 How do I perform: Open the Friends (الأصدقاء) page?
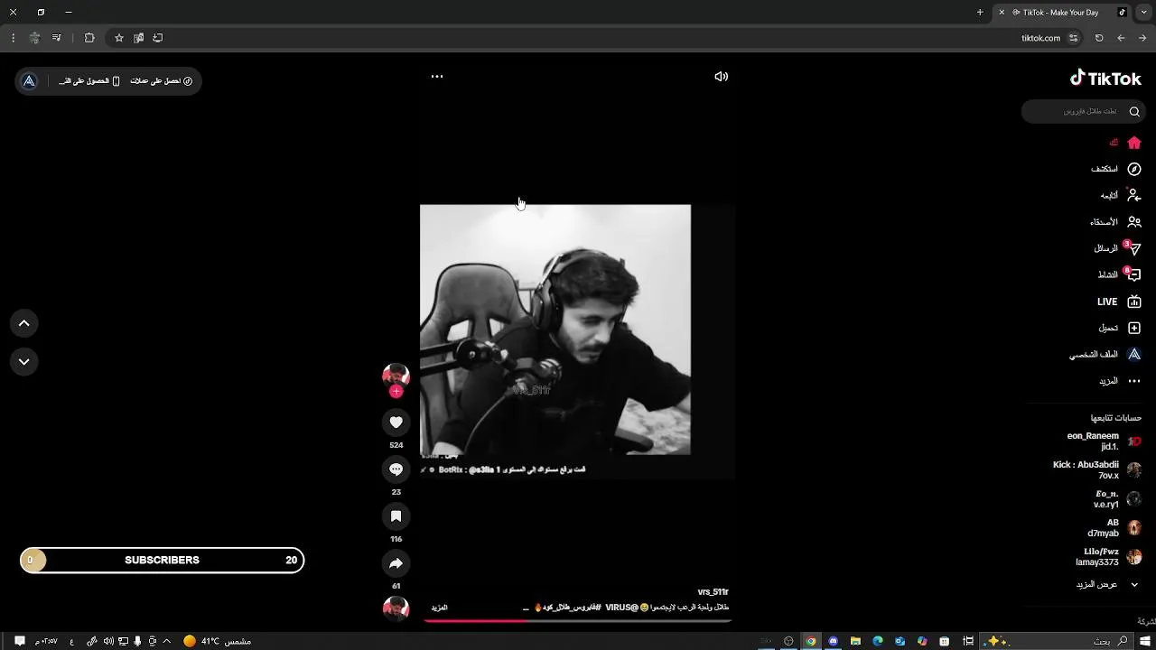[1115, 222]
